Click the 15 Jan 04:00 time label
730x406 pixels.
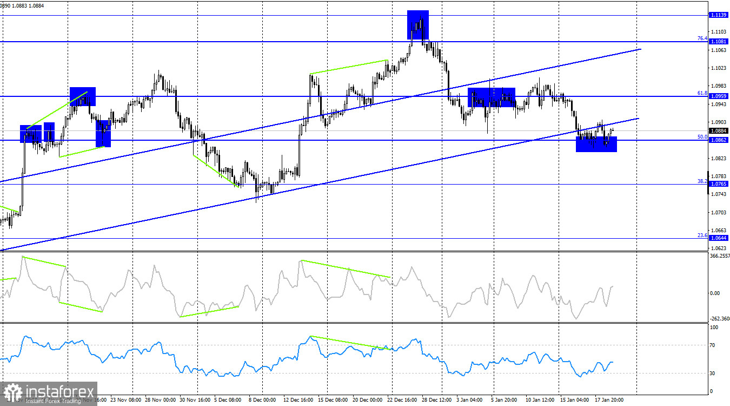(x=575, y=400)
